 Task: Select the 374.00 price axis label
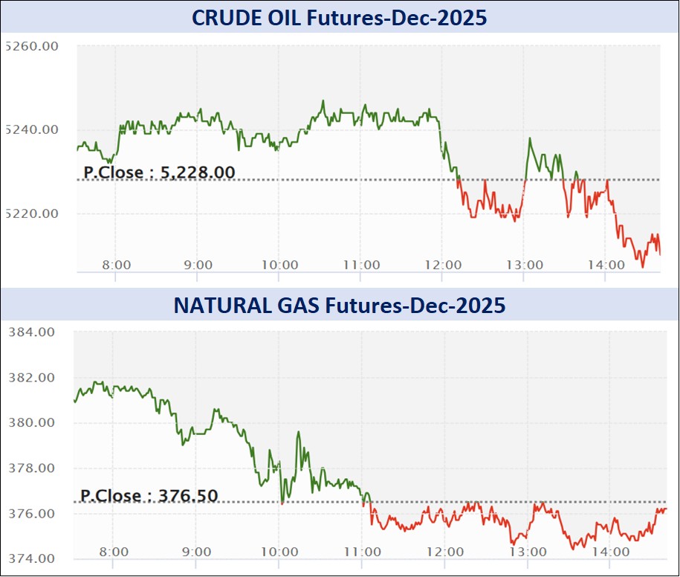(x=30, y=559)
